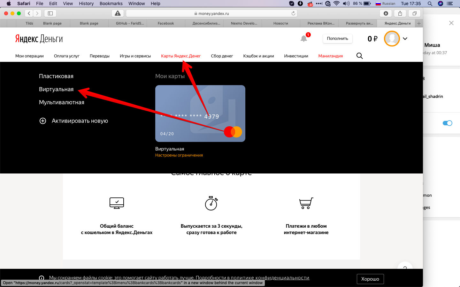460x287 pixels.
Task: Toggle the blue switch in right panel
Action: [447, 123]
